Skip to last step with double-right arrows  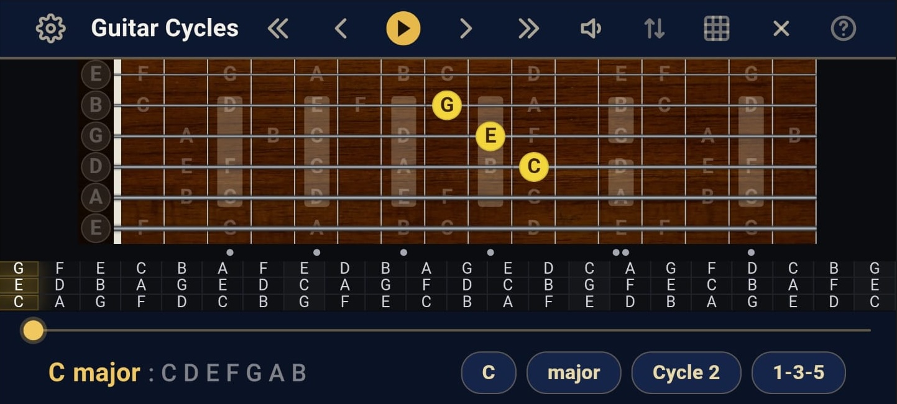[x=528, y=29]
